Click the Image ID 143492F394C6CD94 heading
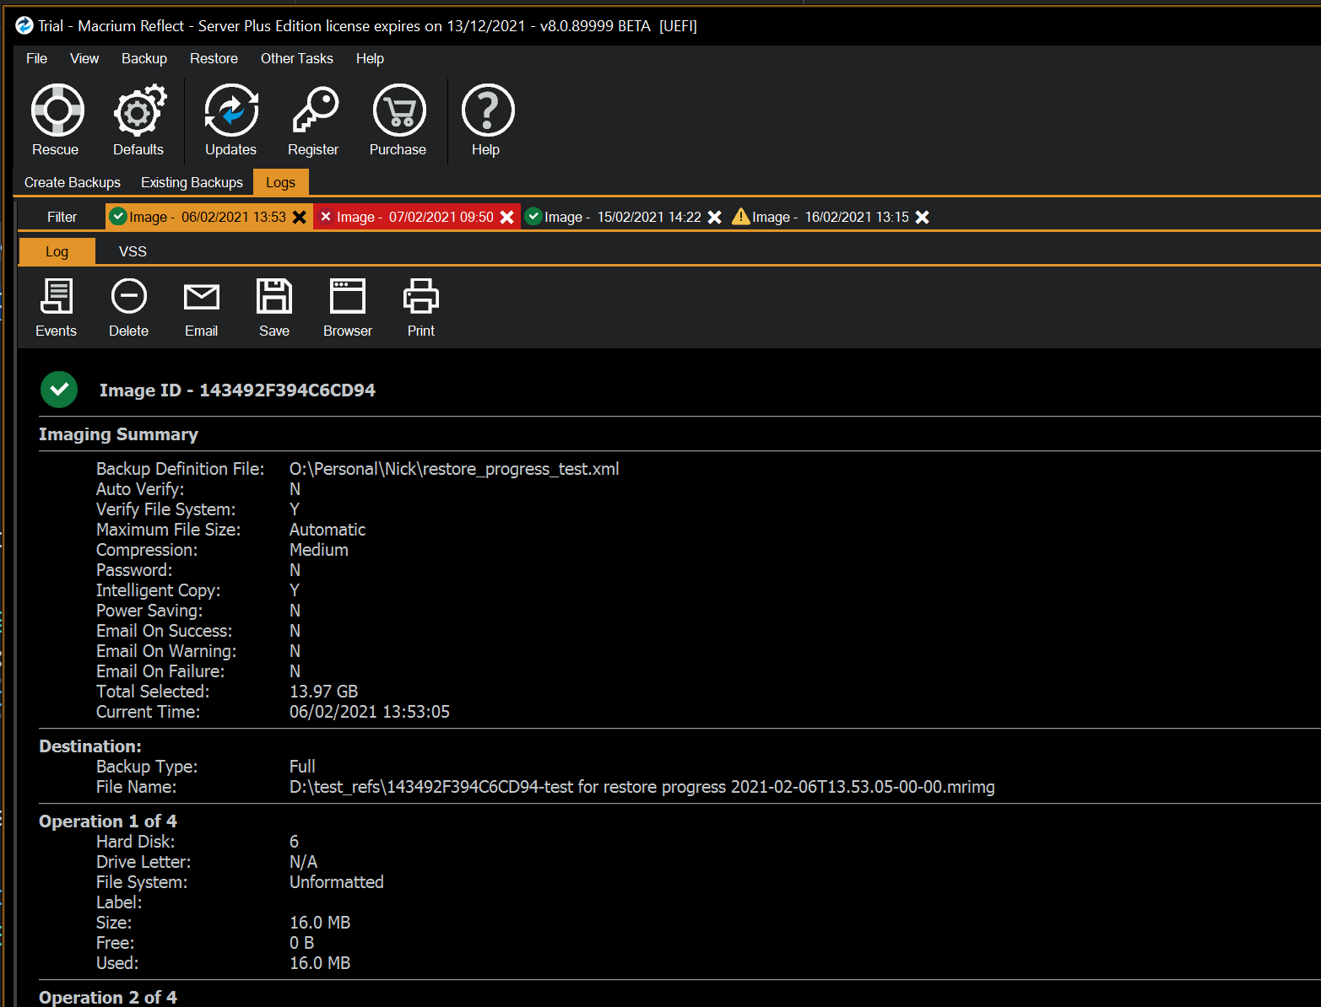This screenshot has height=1007, width=1321. point(237,390)
